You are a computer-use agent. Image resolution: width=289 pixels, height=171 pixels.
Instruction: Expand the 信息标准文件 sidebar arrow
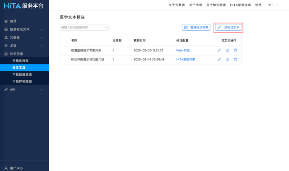42,29
